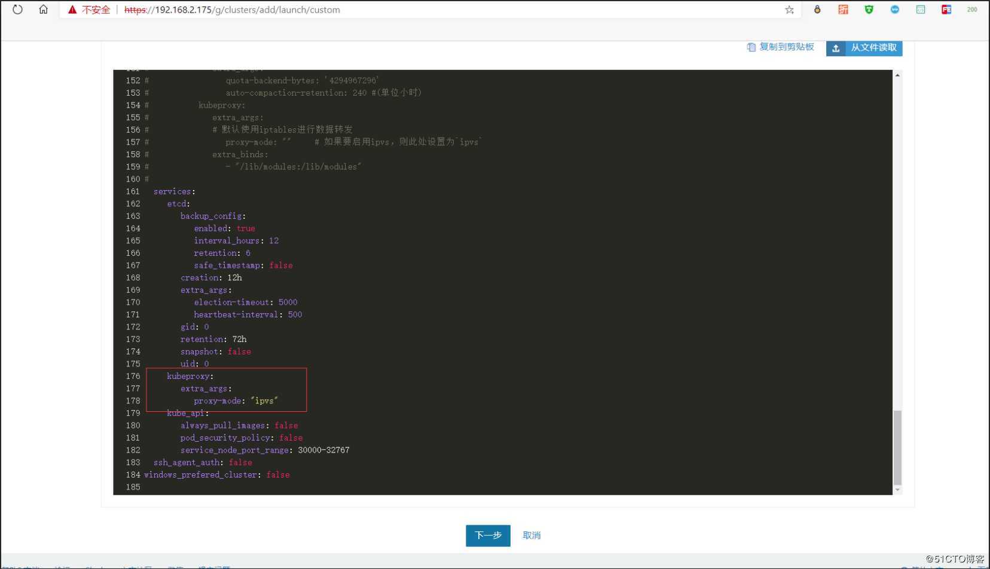Open the orange 折 coupon extension
This screenshot has height=569, width=990.
pos(843,10)
